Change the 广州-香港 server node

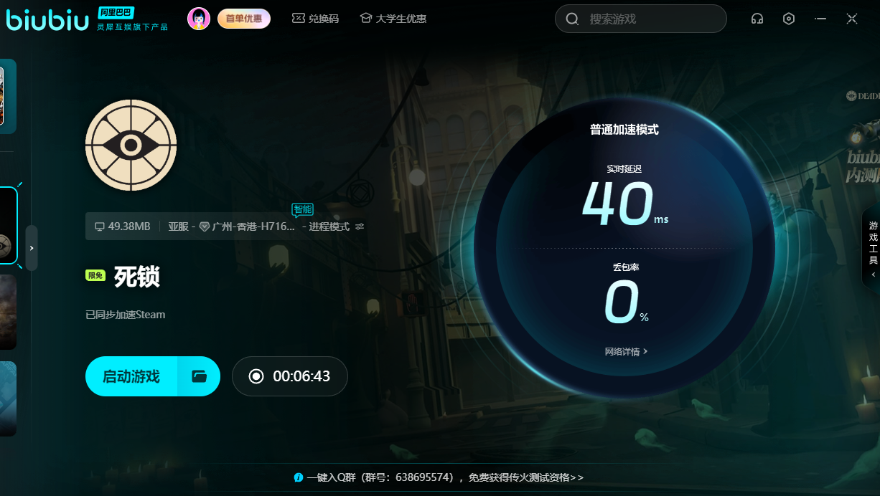[x=251, y=226]
